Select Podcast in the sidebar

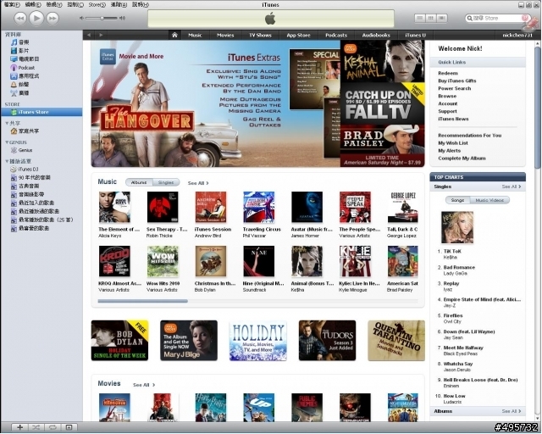pos(26,68)
